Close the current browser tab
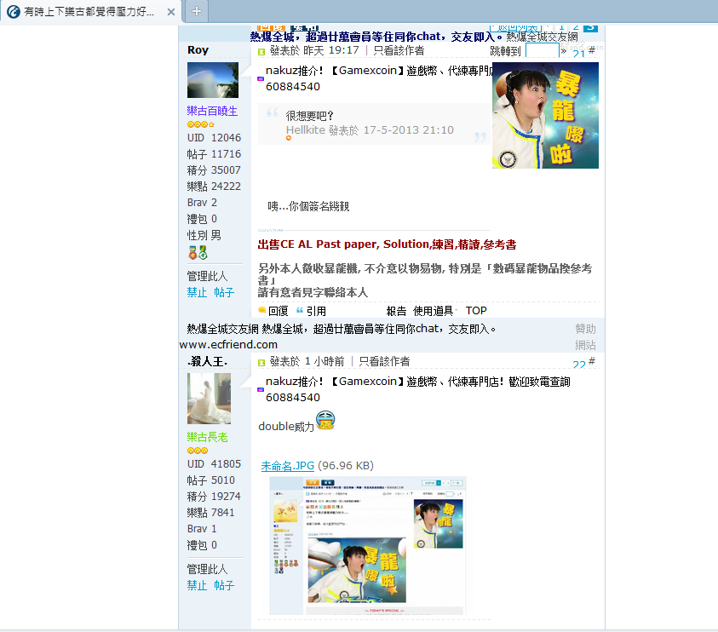This screenshot has width=718, height=632. (x=170, y=12)
